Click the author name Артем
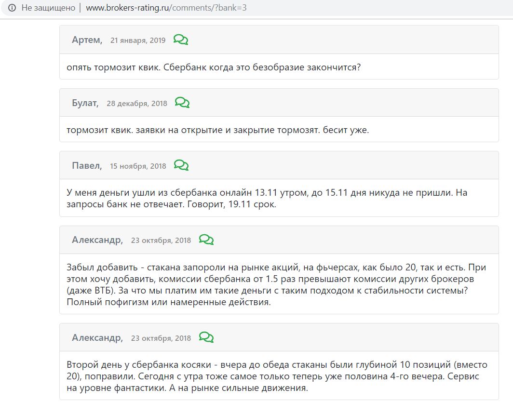The width and height of the screenshot is (513, 402). [x=87, y=40]
